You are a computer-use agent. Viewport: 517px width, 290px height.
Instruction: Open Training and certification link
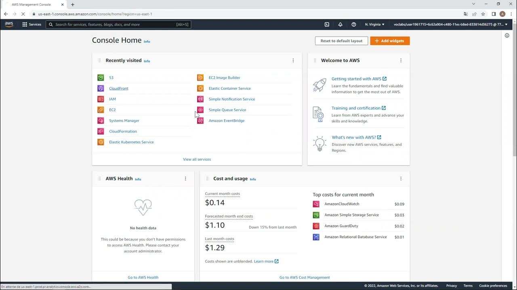[x=359, y=108]
